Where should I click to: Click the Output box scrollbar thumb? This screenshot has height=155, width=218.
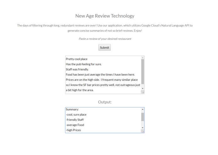[143, 117]
